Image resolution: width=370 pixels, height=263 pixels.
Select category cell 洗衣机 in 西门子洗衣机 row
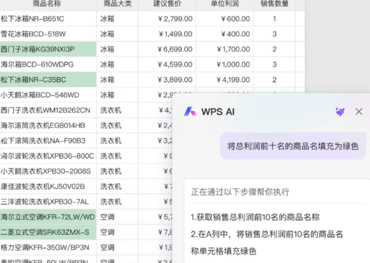[117, 110]
